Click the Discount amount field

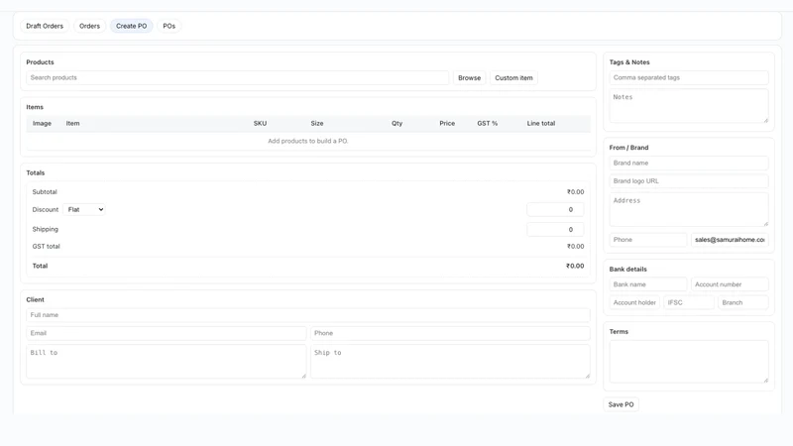tap(555, 209)
